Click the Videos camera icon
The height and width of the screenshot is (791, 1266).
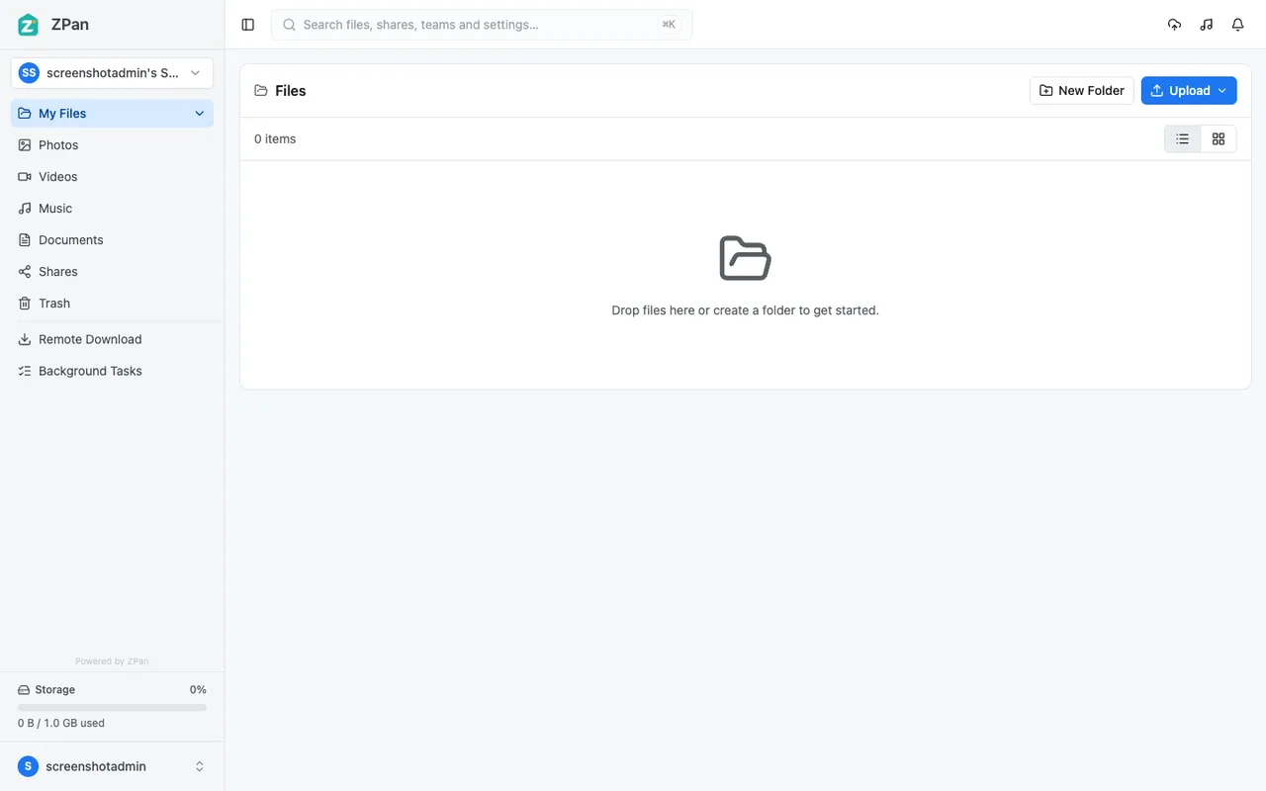(x=25, y=177)
